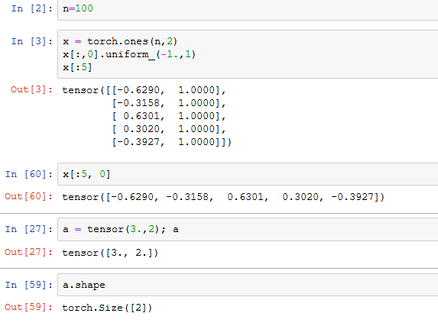Click the a = tensor(3.,2); a cell
Viewport: 438px width, 326px height.
coord(248,230)
